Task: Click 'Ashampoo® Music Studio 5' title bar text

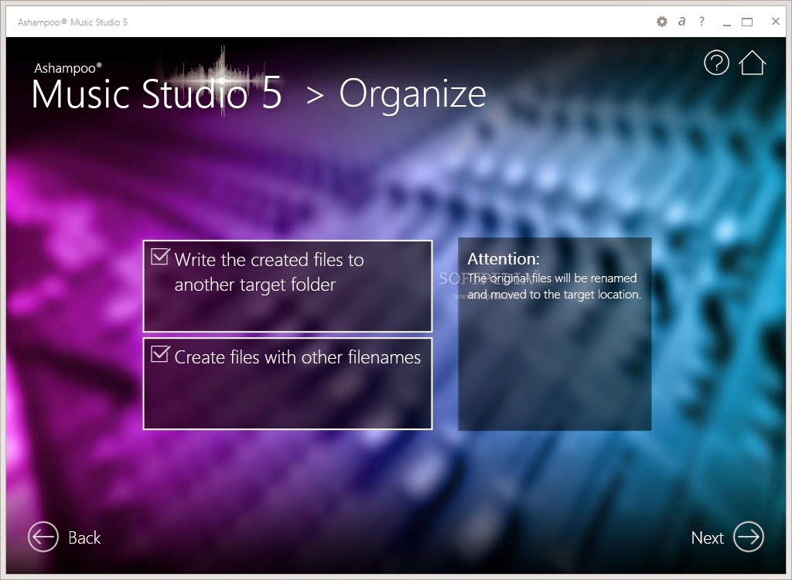Action: [x=72, y=22]
